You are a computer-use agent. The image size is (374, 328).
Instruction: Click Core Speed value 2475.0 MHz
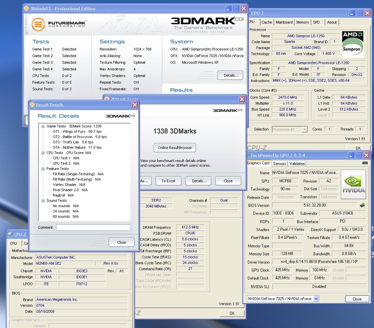coord(288,97)
